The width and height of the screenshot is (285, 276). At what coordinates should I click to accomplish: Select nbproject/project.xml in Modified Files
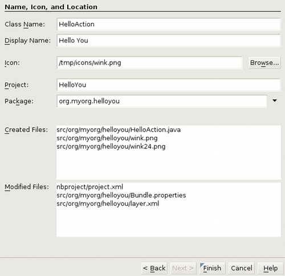click(x=89, y=187)
